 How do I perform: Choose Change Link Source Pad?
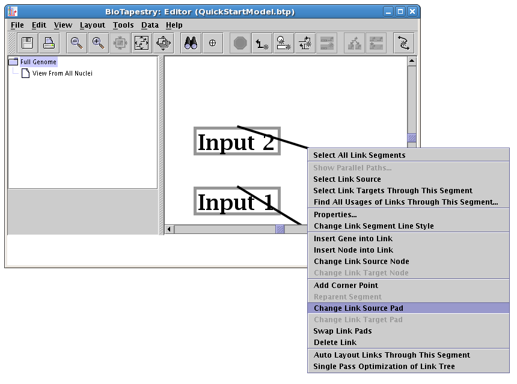pyautogui.click(x=358, y=308)
